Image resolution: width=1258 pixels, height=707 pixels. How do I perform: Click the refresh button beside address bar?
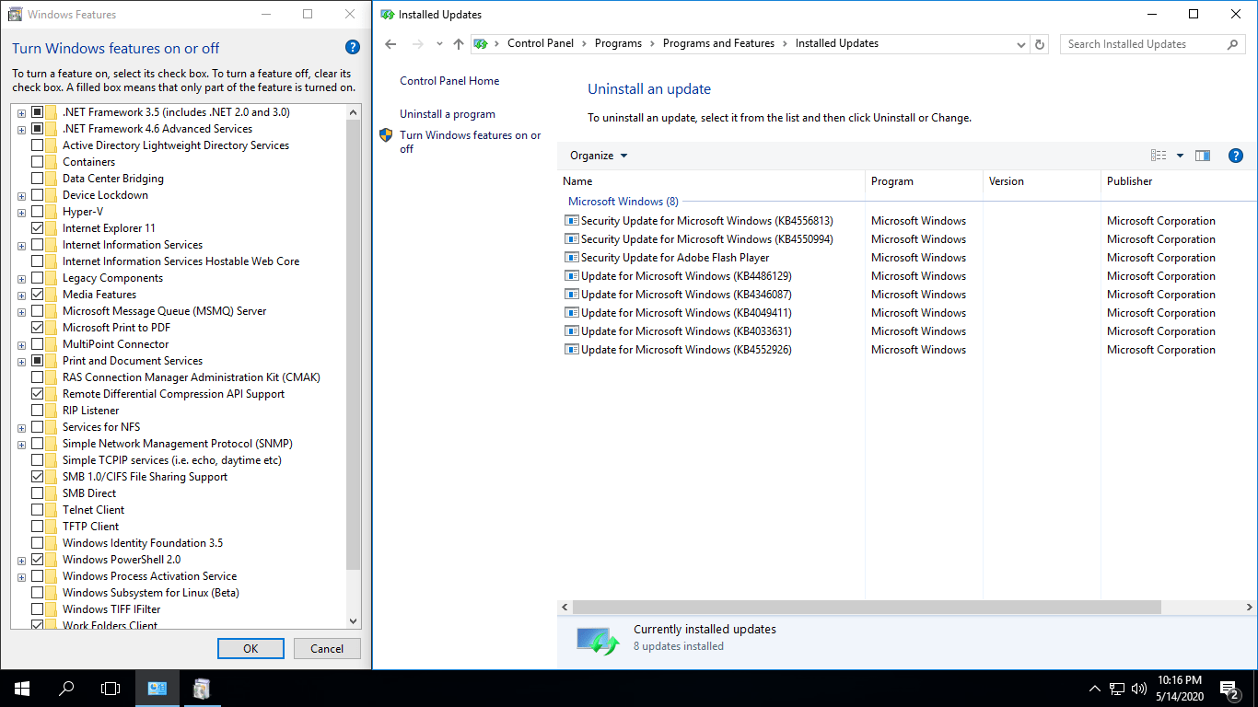tap(1041, 44)
